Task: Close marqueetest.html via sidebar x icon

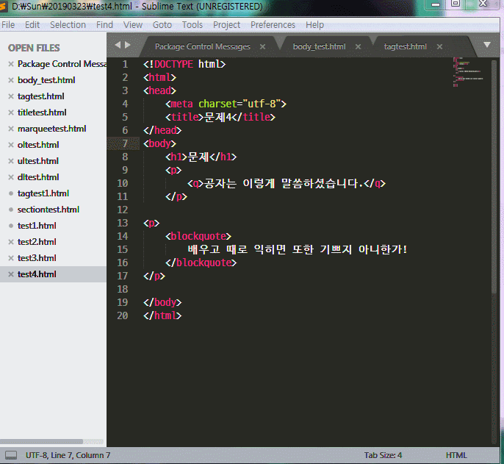Action: point(11,129)
